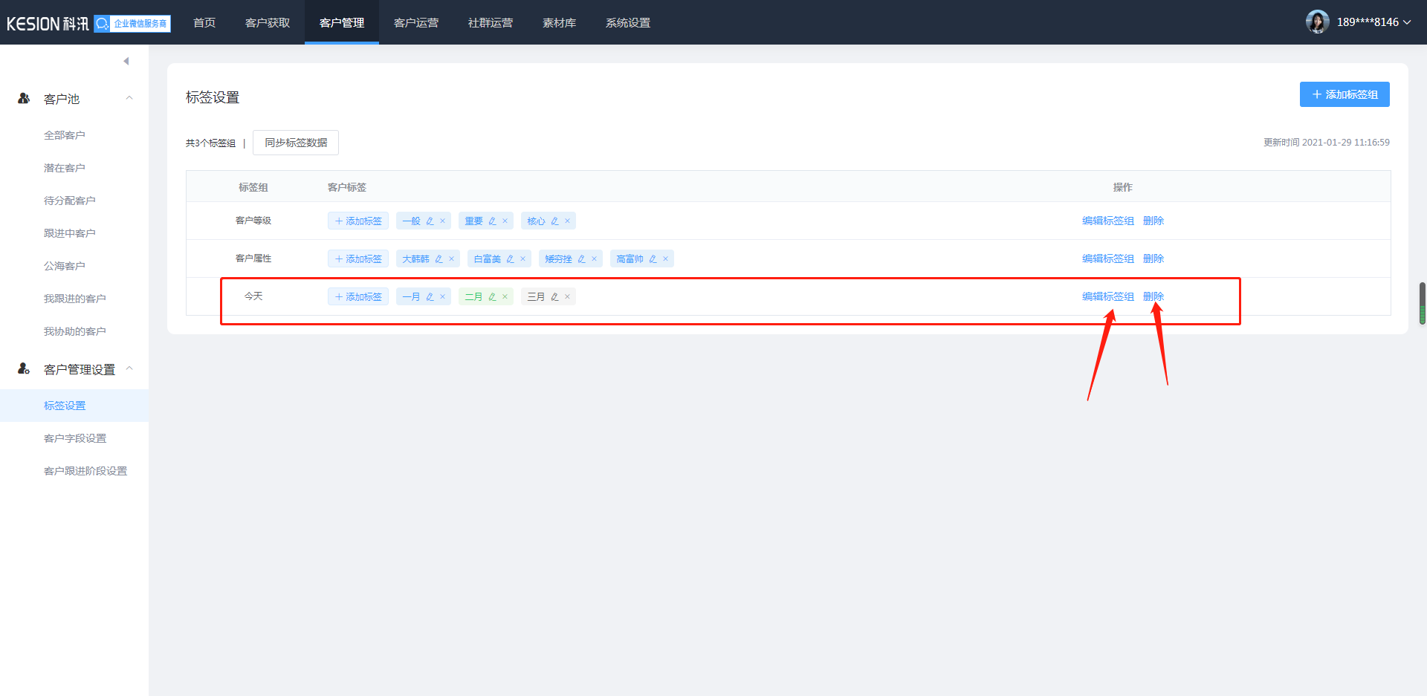1427x696 pixels.
Task: Click 同步标签数据 button
Action: pyautogui.click(x=296, y=143)
